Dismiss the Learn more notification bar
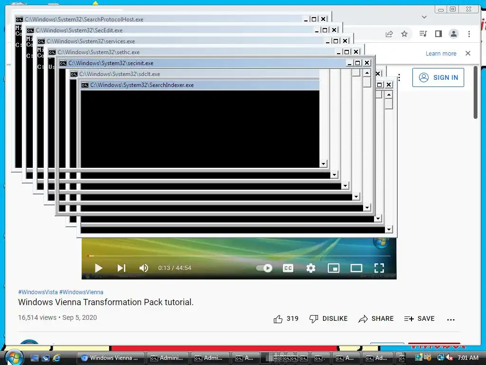 pos(468,53)
